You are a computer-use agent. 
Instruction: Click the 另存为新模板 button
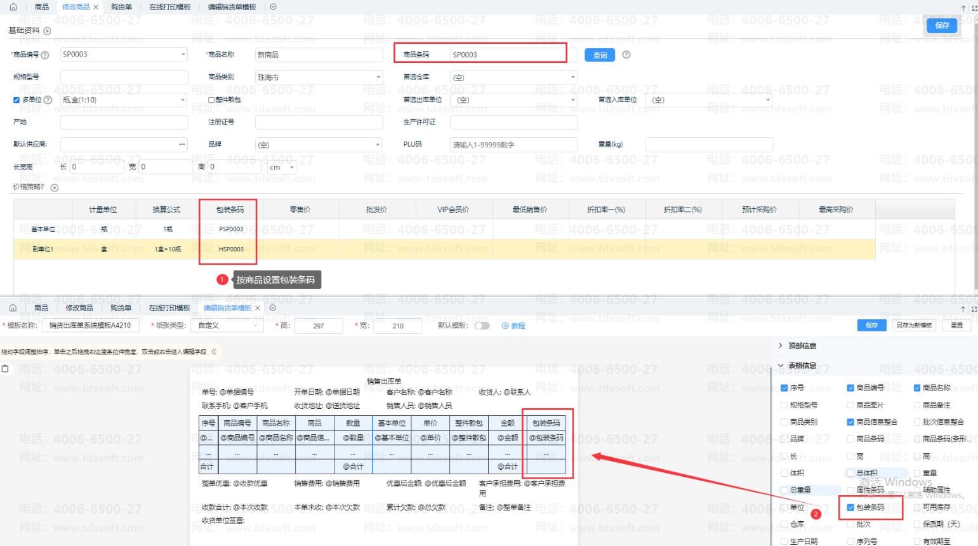click(914, 325)
